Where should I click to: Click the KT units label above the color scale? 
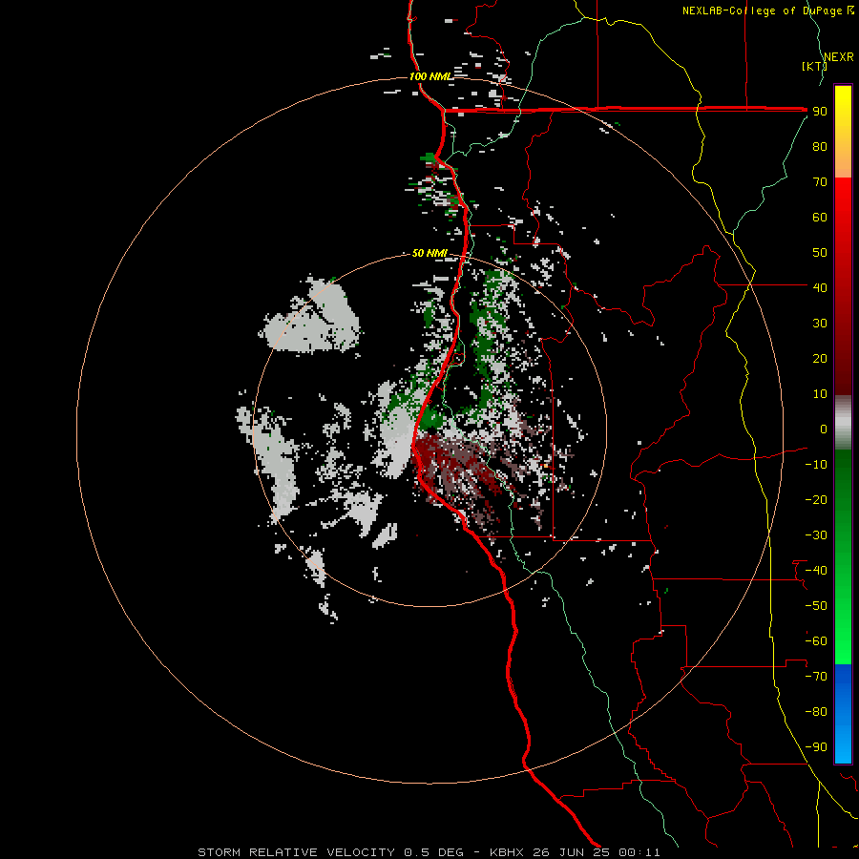point(814,66)
